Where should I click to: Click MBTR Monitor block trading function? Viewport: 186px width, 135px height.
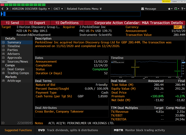click(x=139, y=130)
